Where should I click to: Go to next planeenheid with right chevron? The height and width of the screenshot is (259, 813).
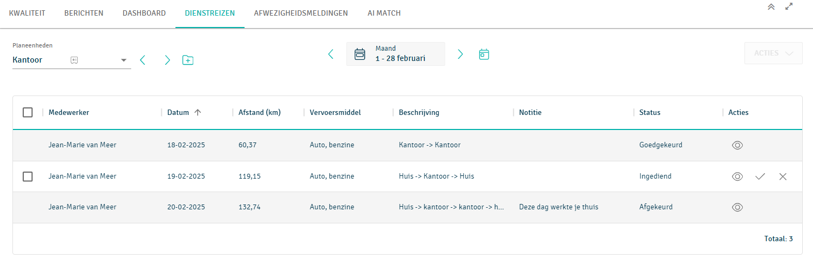tap(167, 60)
